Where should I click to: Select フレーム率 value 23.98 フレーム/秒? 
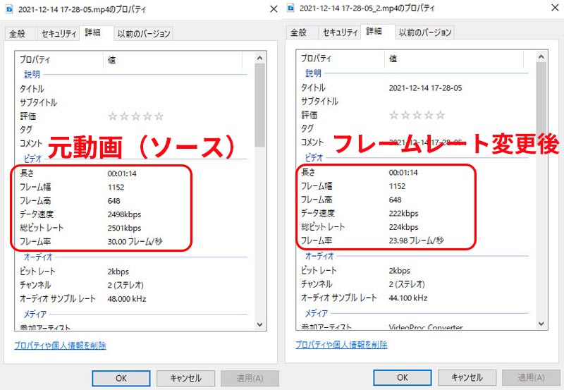416,240
